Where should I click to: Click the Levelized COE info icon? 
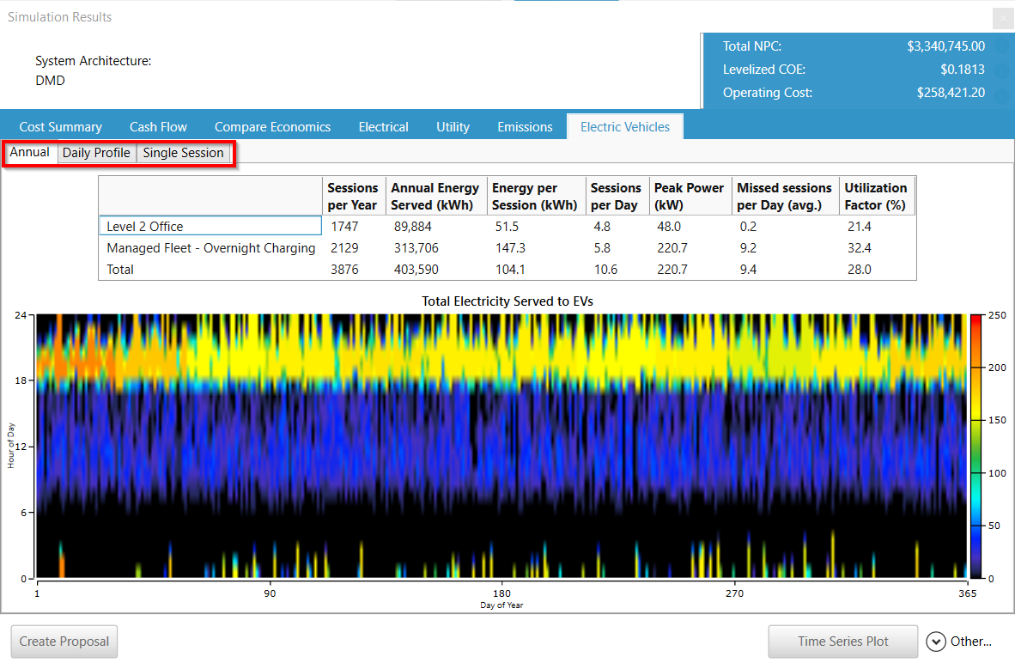1001,70
